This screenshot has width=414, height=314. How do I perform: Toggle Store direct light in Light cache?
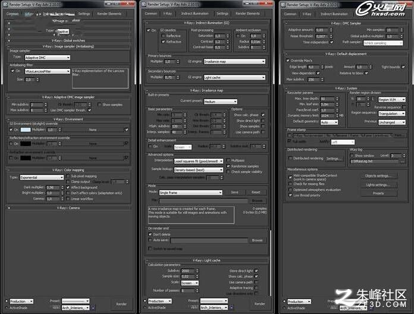[256, 271]
